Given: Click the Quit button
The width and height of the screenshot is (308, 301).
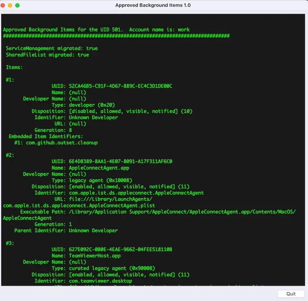Looking at the screenshot, I should click(291, 294).
